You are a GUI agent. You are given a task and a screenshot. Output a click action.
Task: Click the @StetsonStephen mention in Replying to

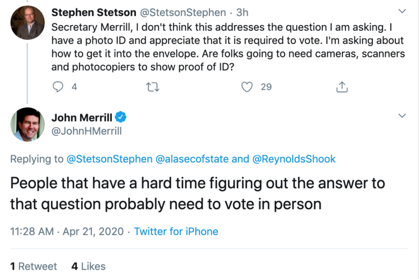tap(110, 159)
